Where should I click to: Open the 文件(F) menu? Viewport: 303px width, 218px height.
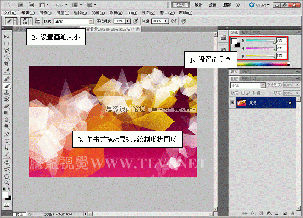(x=10, y=13)
